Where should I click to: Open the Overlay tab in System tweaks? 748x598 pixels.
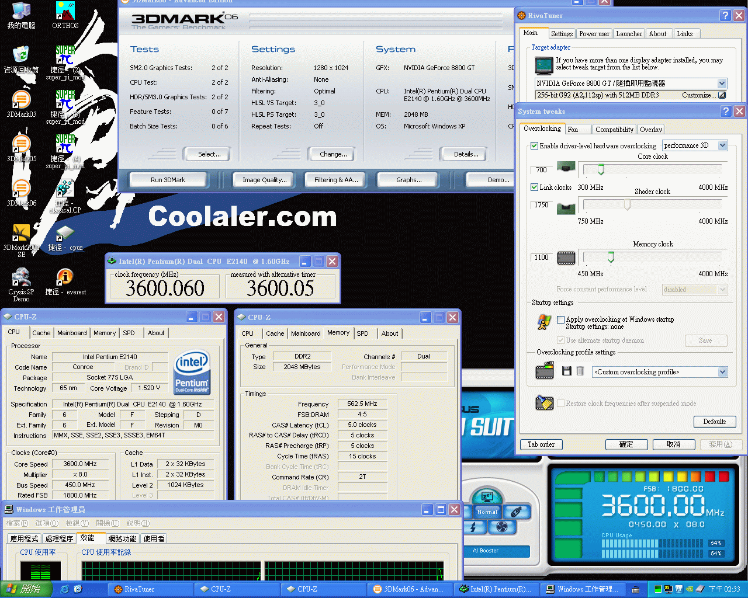pos(650,130)
